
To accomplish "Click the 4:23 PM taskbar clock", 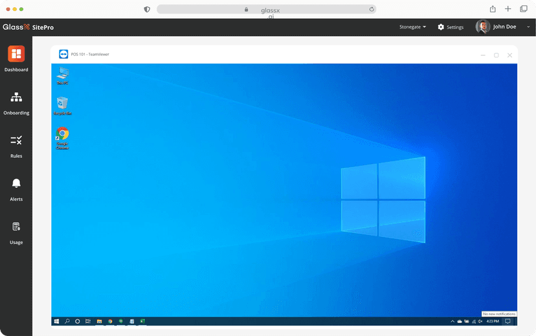I will pos(493,321).
